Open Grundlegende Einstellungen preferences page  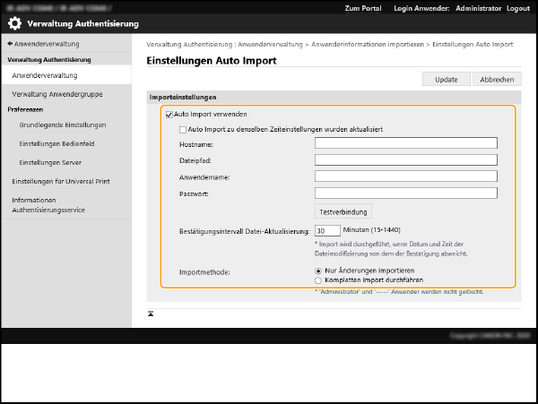pos(63,125)
